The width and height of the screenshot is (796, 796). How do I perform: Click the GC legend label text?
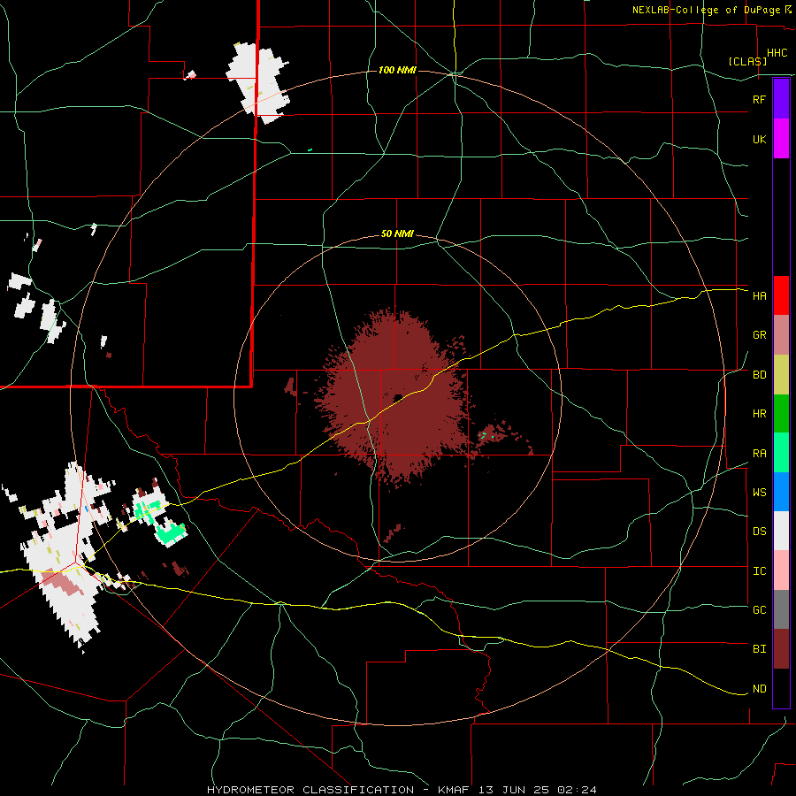[x=759, y=609]
